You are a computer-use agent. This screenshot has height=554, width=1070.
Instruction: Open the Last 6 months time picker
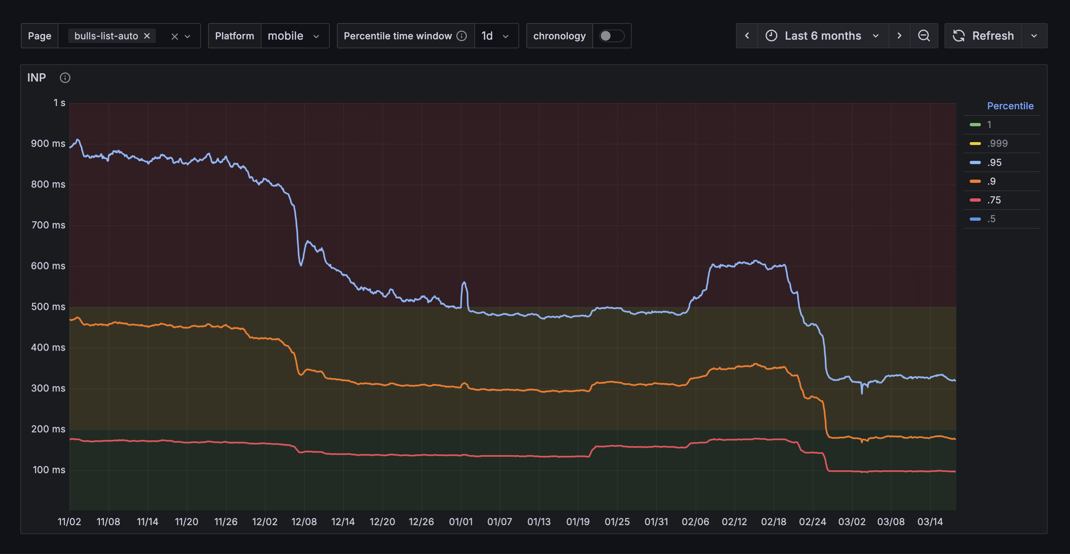point(823,36)
